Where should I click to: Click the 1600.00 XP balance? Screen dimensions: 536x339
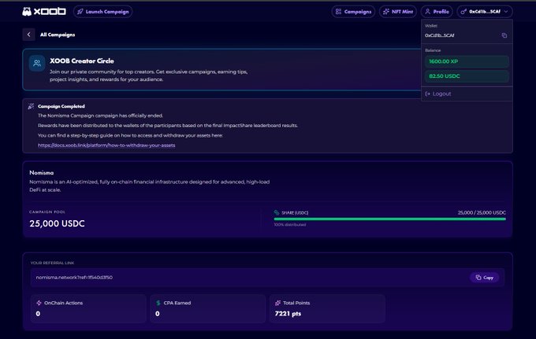point(467,61)
